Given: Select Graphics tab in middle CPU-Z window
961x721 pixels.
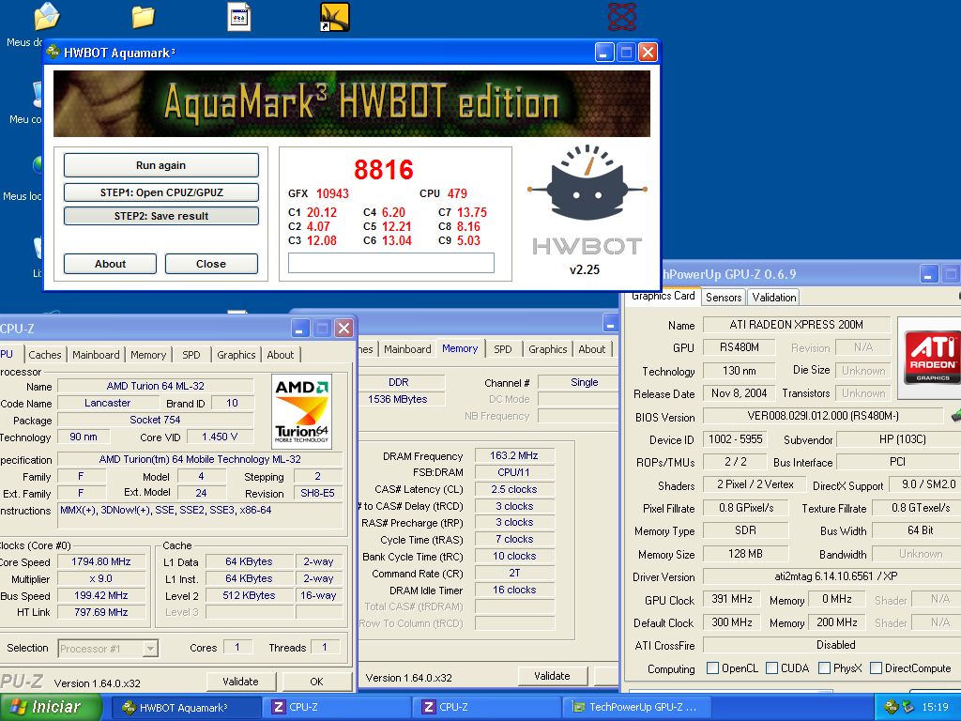Looking at the screenshot, I should tap(548, 349).
